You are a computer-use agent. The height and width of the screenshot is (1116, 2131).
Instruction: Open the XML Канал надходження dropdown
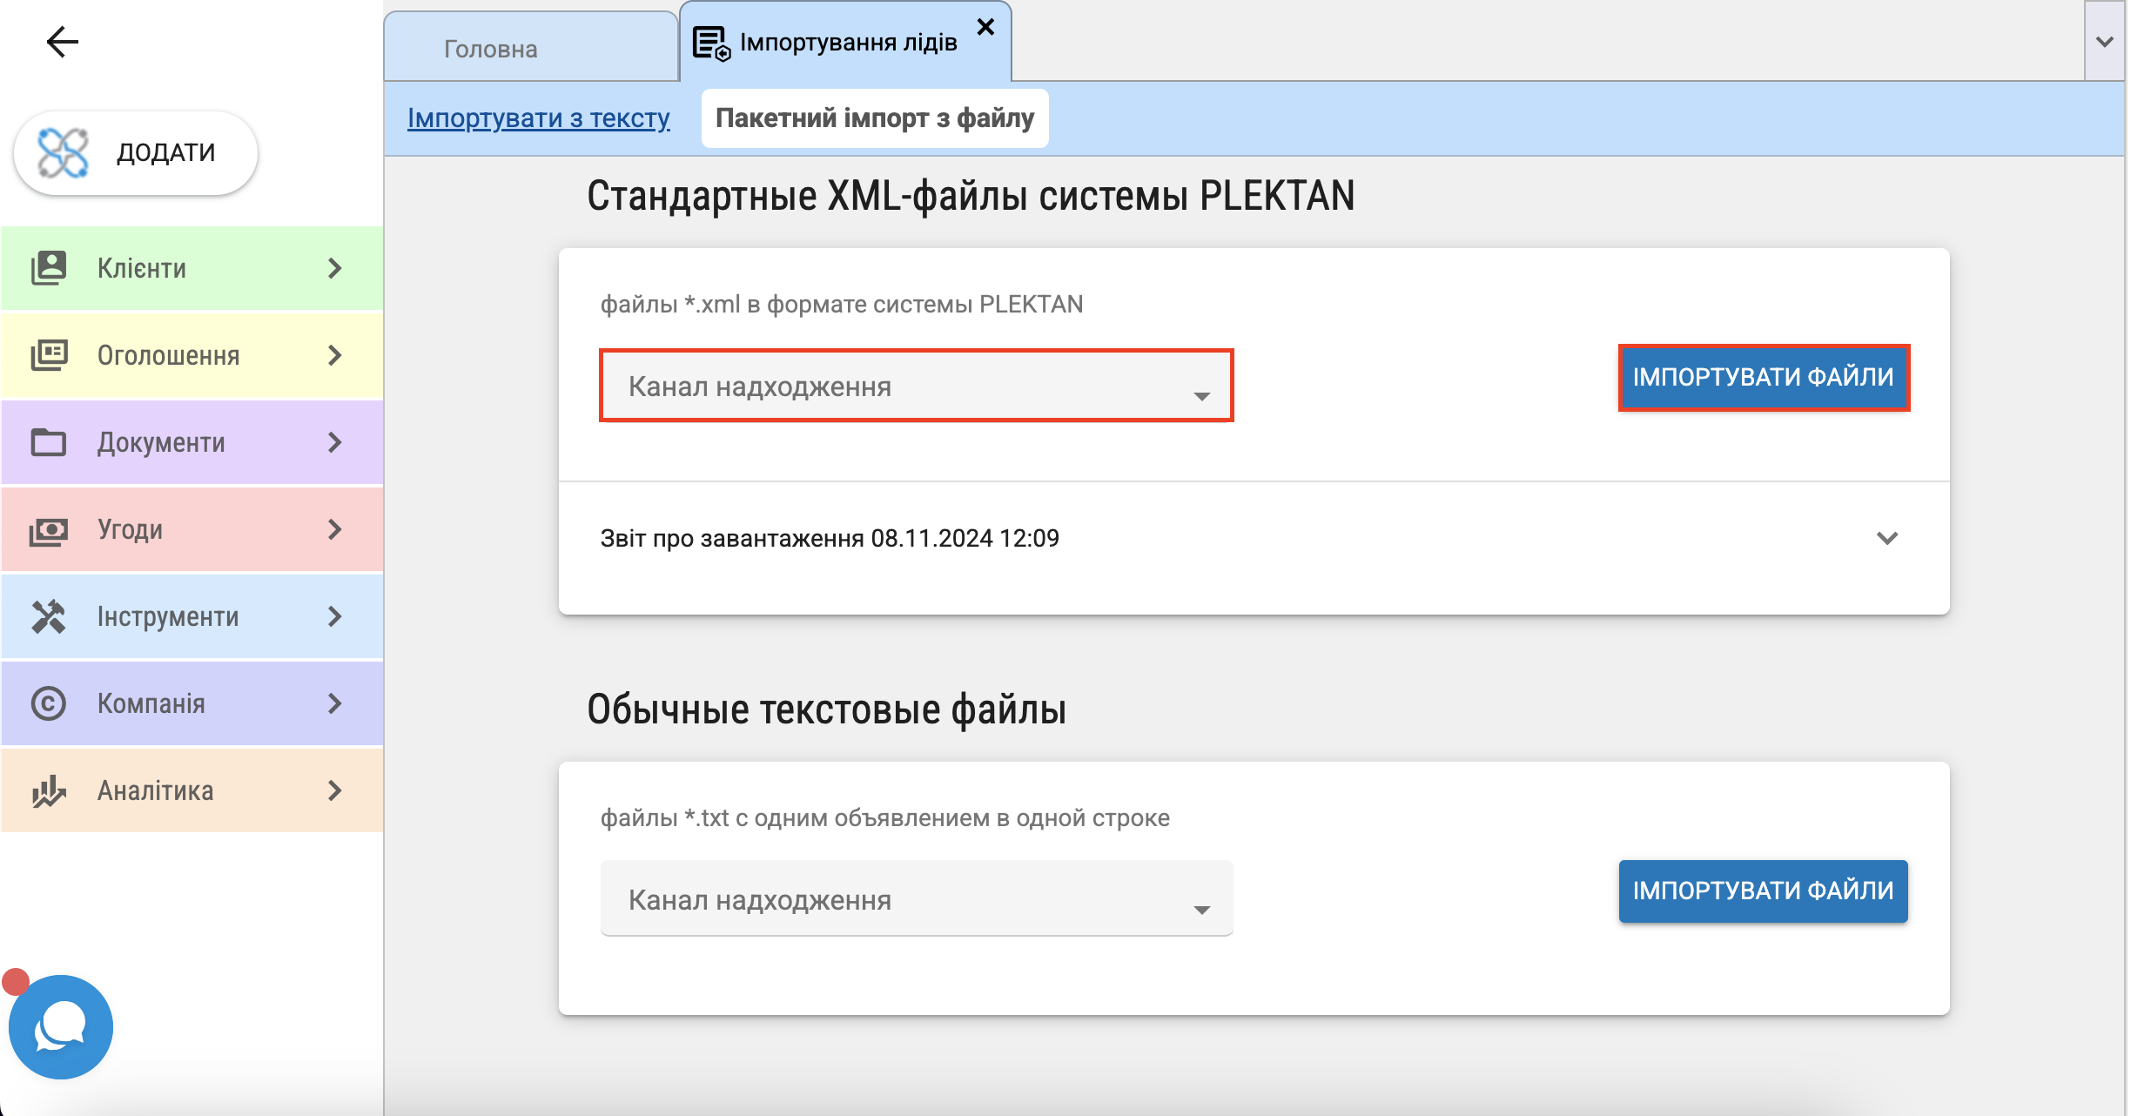pyautogui.click(x=917, y=386)
